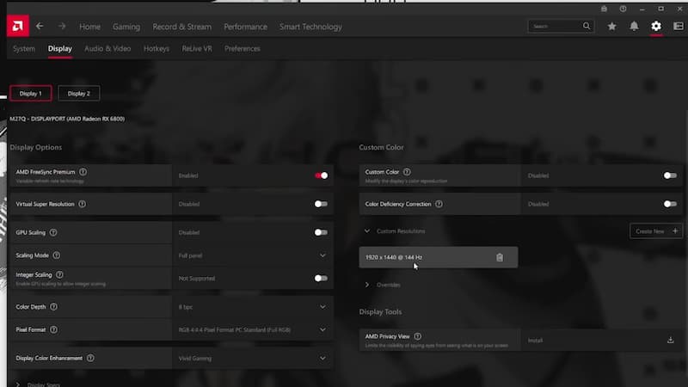Switch to Audio & Video tab
The image size is (688, 387).
107,49
